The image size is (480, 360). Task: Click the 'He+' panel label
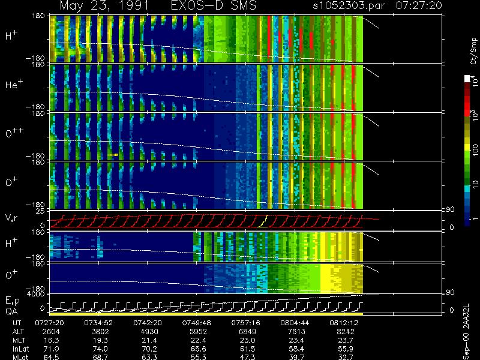click(x=15, y=84)
